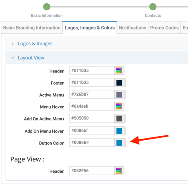The height and width of the screenshot is (185, 188).
Task: Switch to Basic Branding Information tab
Action: (32, 28)
